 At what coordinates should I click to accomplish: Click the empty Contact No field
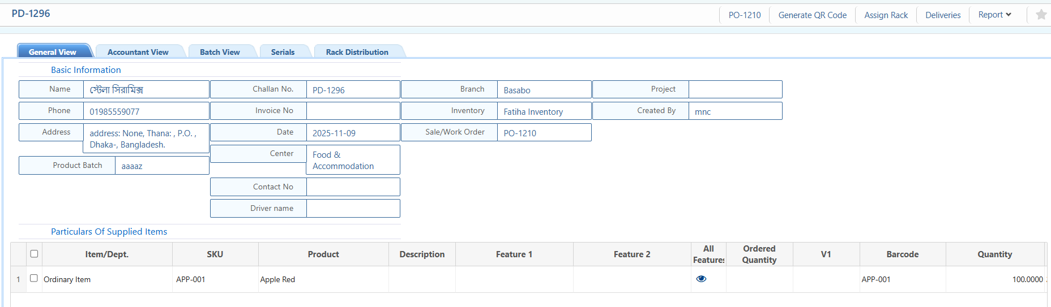(353, 187)
